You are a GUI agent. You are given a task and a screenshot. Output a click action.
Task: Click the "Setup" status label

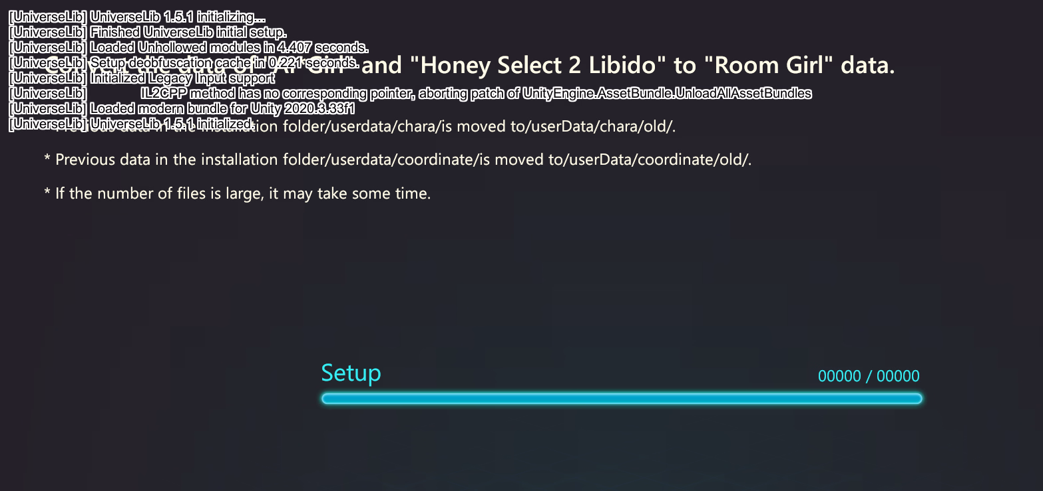click(351, 373)
